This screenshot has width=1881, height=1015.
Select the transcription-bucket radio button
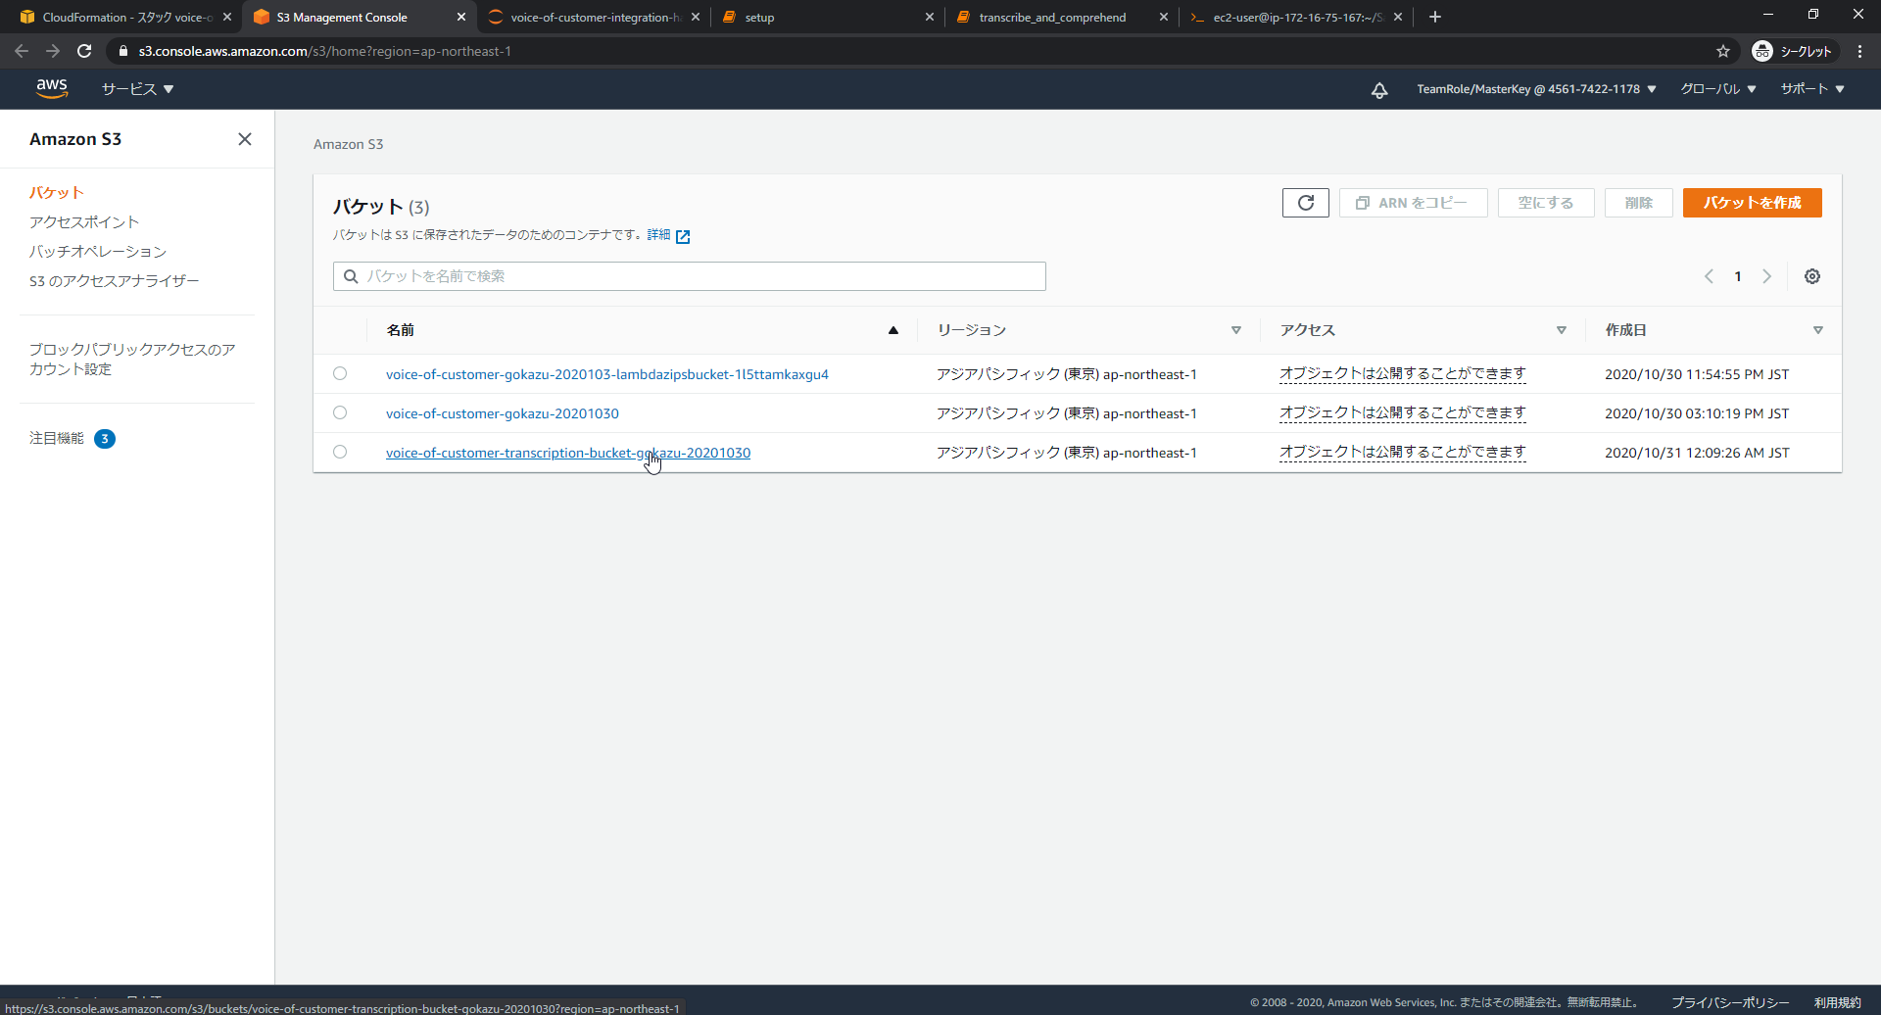click(x=340, y=452)
